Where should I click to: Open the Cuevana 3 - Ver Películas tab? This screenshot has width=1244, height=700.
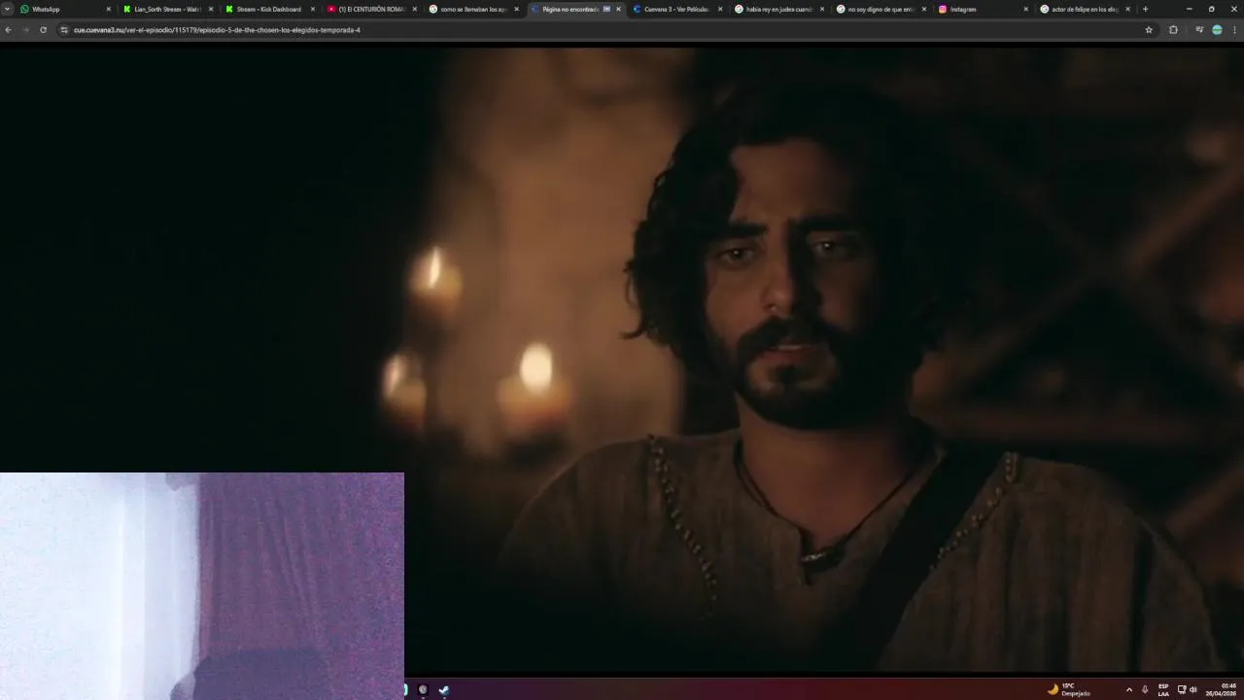(x=675, y=9)
